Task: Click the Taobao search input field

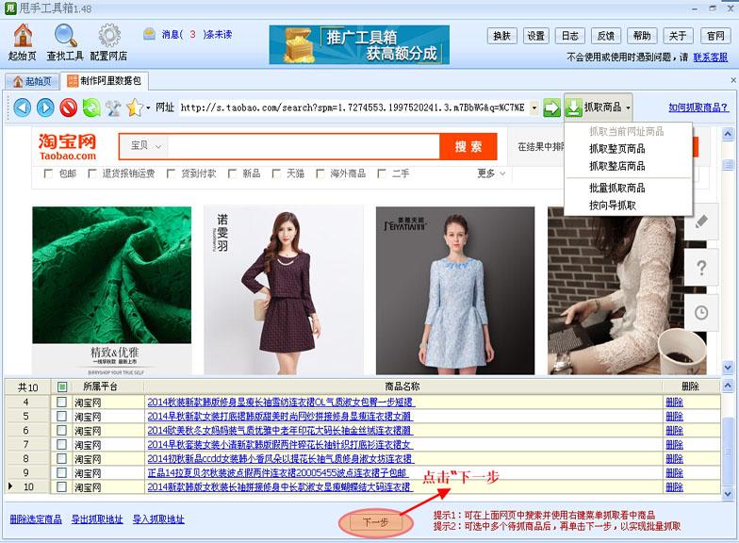Action: coord(302,146)
